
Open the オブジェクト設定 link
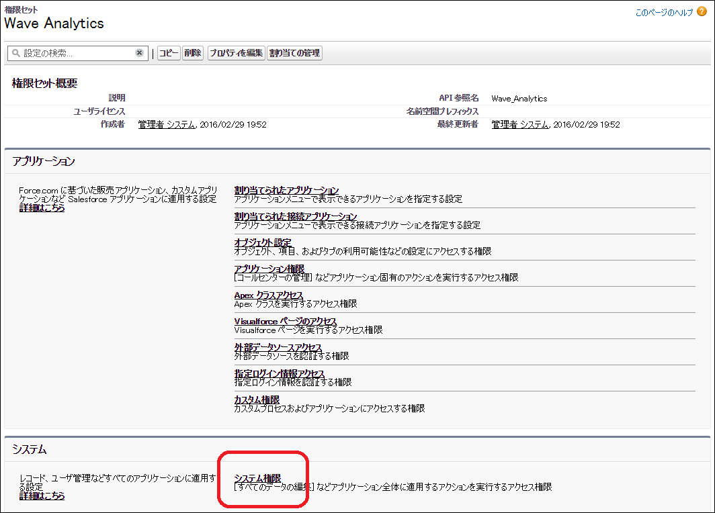(263, 242)
